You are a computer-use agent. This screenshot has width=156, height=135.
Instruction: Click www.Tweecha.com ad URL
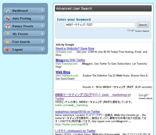coord(67,64)
